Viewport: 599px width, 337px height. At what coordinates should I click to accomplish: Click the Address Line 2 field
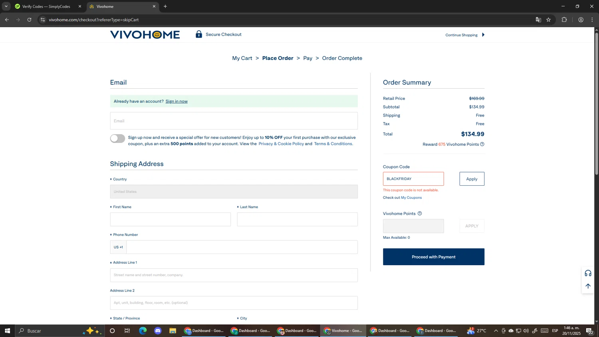click(234, 303)
